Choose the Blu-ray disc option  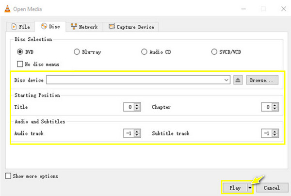point(77,52)
